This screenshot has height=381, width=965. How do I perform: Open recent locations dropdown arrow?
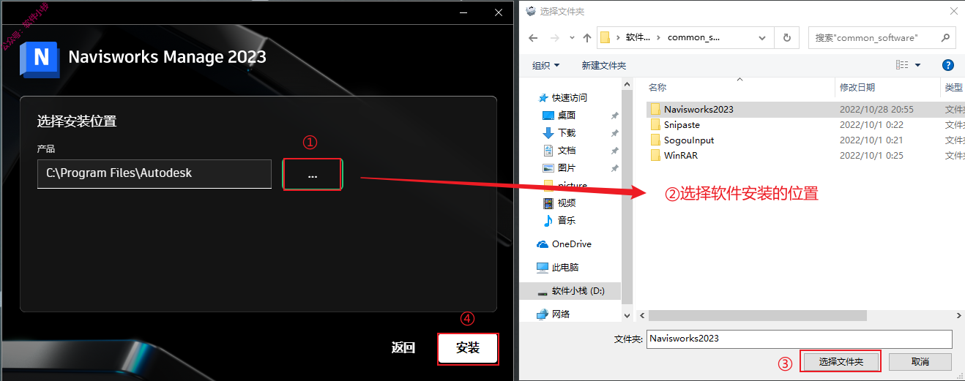click(572, 38)
